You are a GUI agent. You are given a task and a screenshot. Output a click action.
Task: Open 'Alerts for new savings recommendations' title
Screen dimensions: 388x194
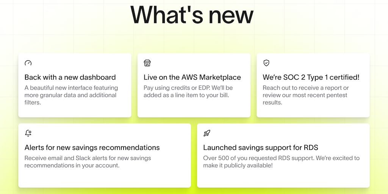(92, 147)
